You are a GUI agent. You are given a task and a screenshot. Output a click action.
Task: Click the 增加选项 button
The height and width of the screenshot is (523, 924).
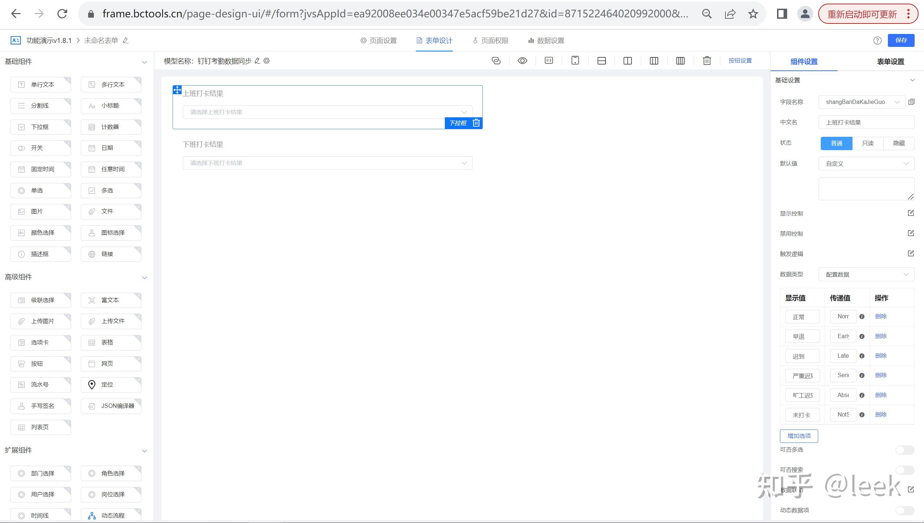(x=799, y=436)
